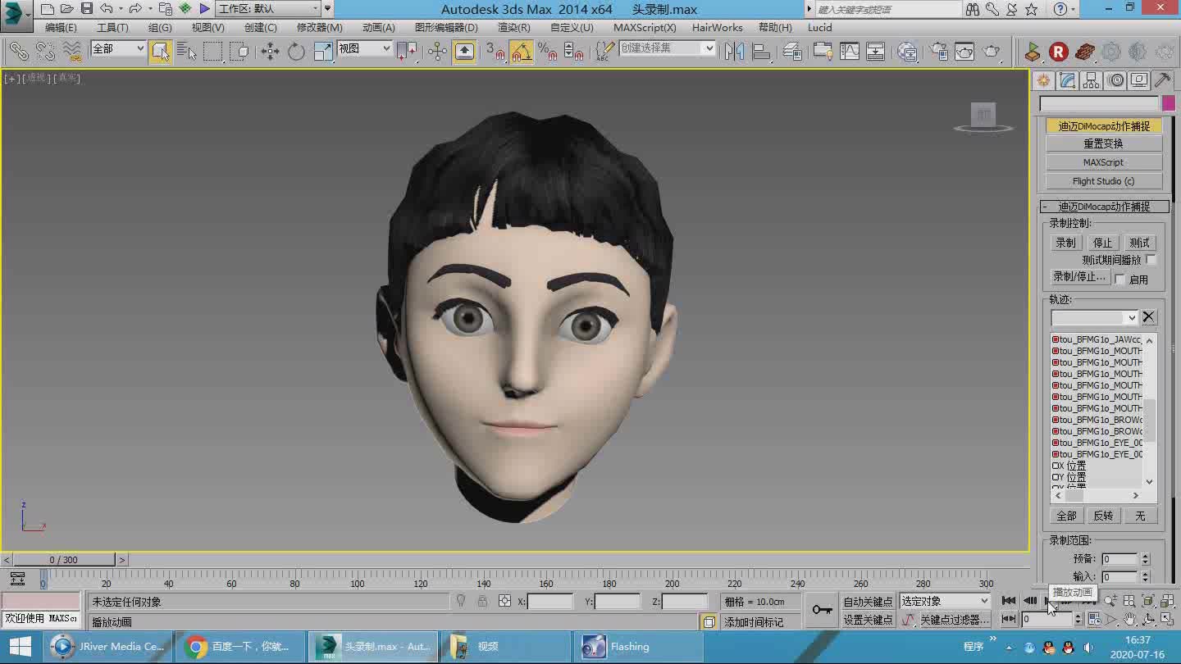Toggle the Window/Crossing selection icon
The width and height of the screenshot is (1181, 664).
click(239, 51)
